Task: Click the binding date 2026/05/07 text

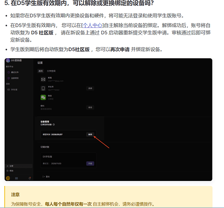Action: 57,134
